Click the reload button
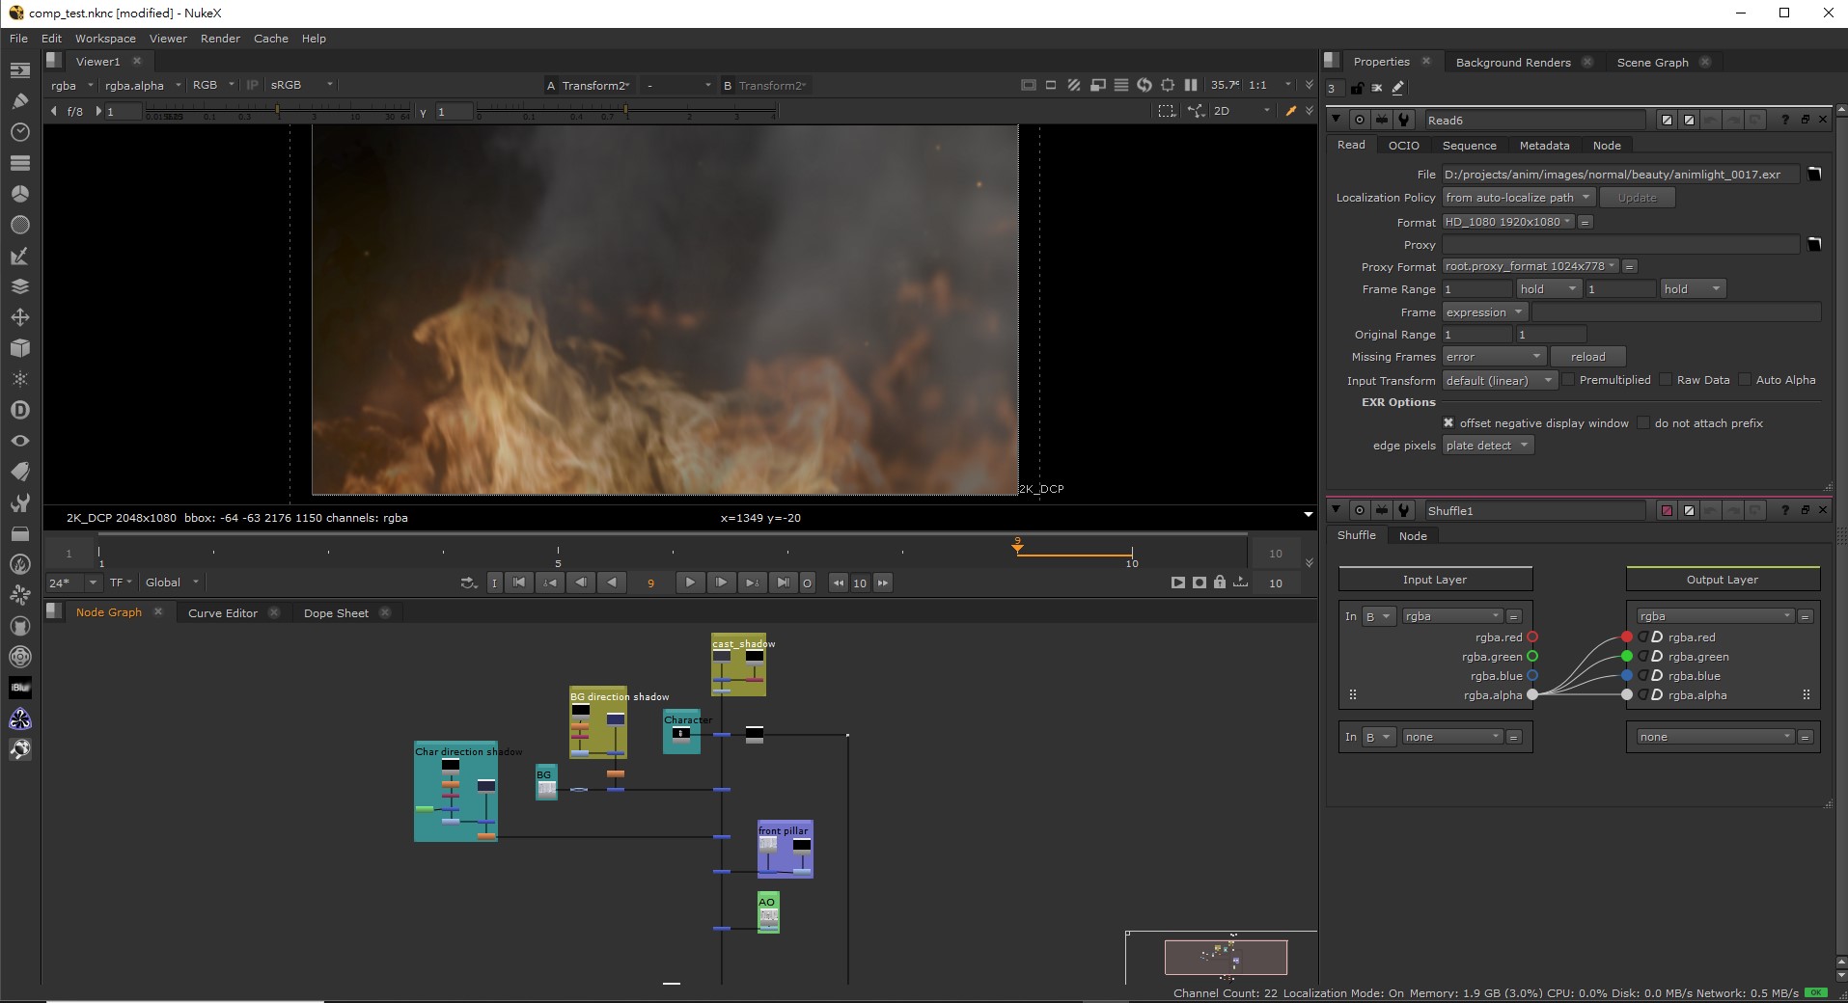1848x1003 pixels. tap(1587, 357)
